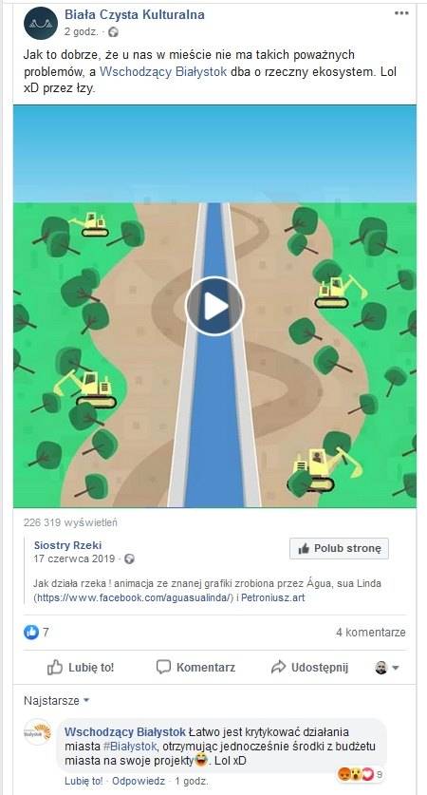Click the Udostępnij share button
427x795 pixels.
point(309,667)
